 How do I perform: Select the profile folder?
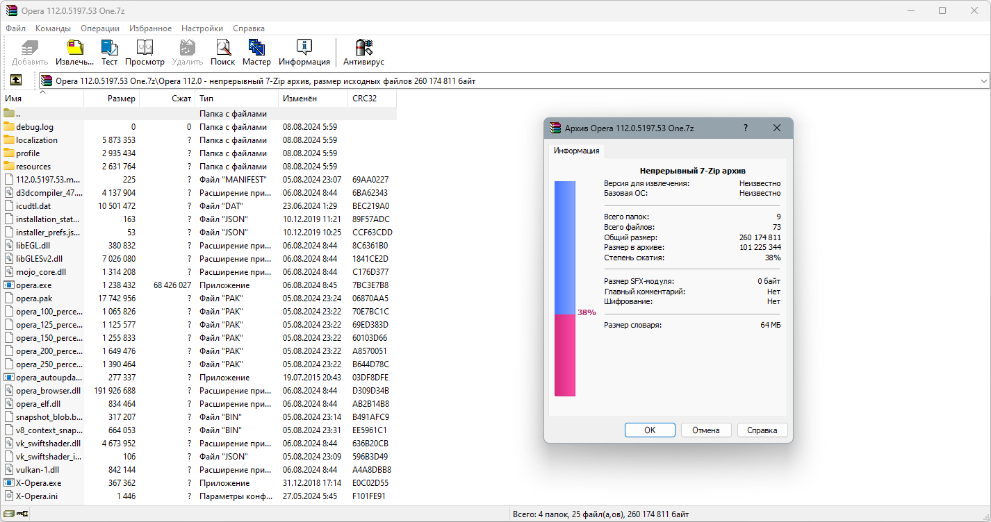[28, 153]
